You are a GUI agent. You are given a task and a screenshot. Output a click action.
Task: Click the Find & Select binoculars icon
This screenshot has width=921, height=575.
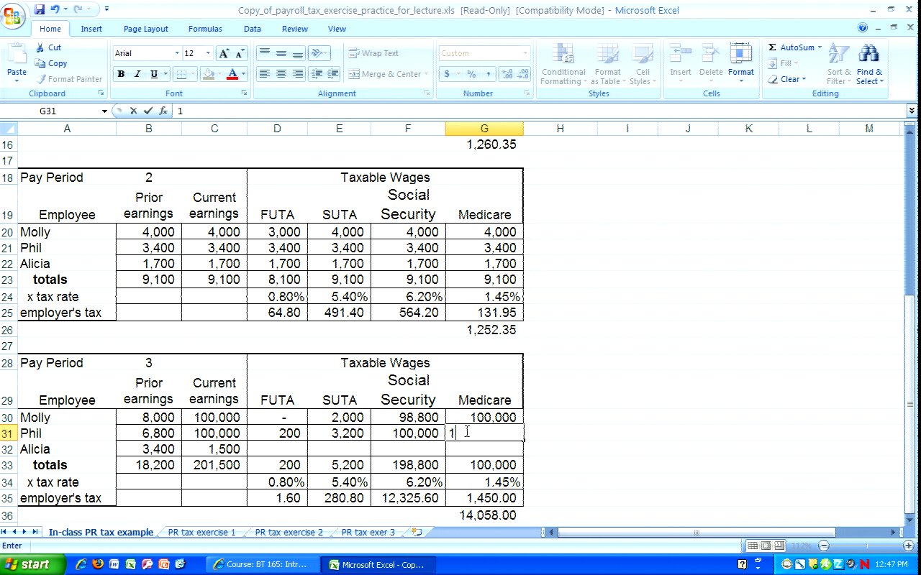point(869,54)
